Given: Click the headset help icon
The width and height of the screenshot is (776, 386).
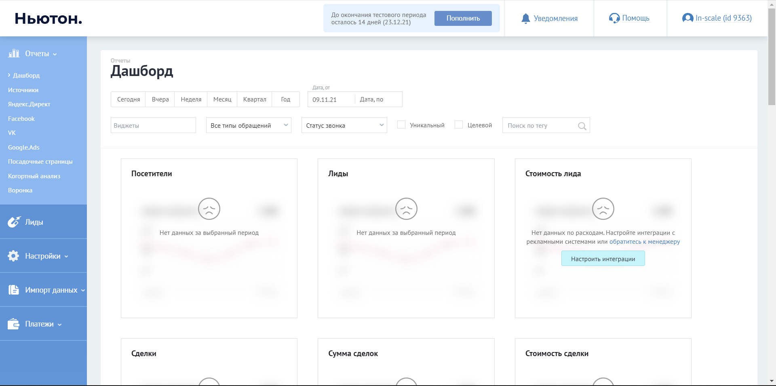Looking at the screenshot, I should click(614, 18).
